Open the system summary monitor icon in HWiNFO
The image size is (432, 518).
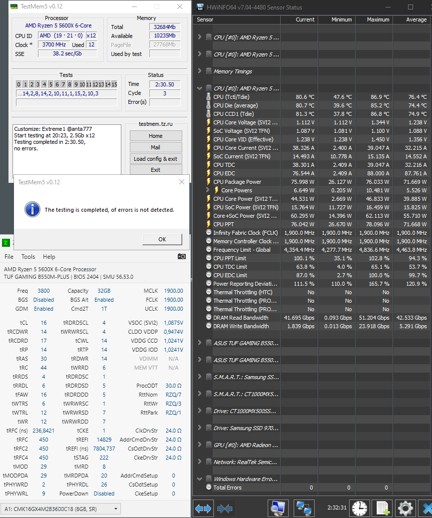[x=278, y=509]
